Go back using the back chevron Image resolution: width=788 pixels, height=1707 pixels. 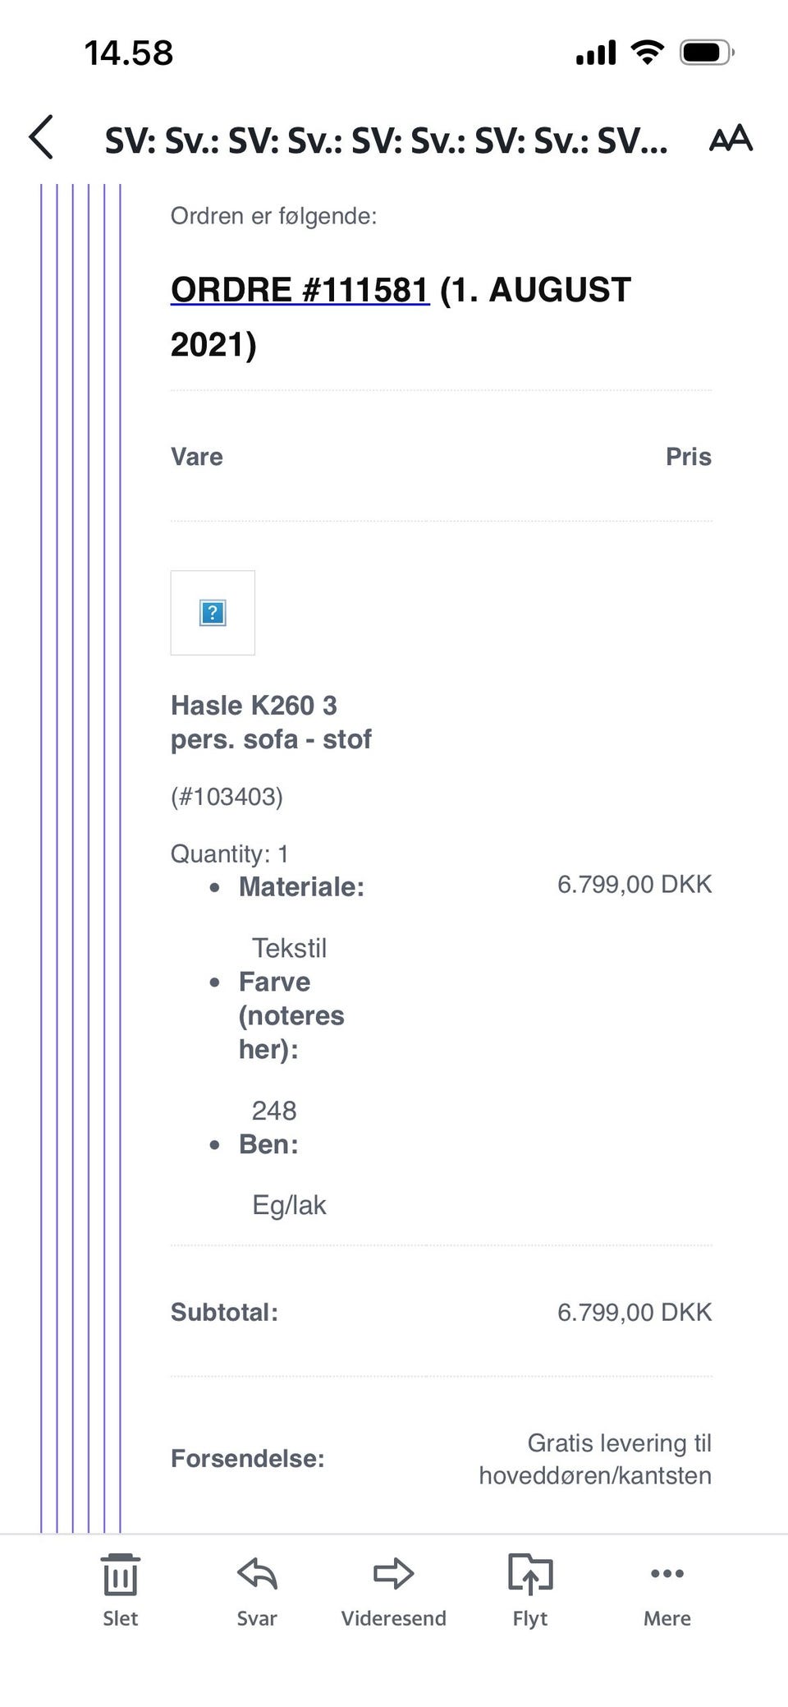click(x=41, y=137)
